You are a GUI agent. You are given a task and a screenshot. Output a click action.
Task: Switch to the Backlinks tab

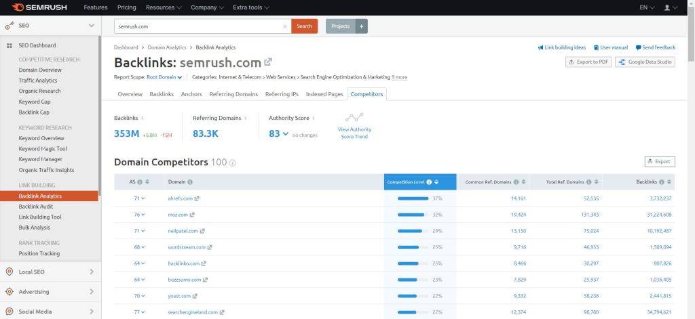pyautogui.click(x=162, y=94)
